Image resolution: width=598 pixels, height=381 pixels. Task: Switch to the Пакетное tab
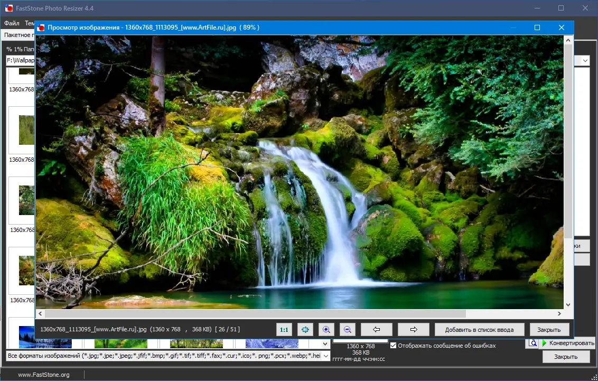(x=17, y=35)
